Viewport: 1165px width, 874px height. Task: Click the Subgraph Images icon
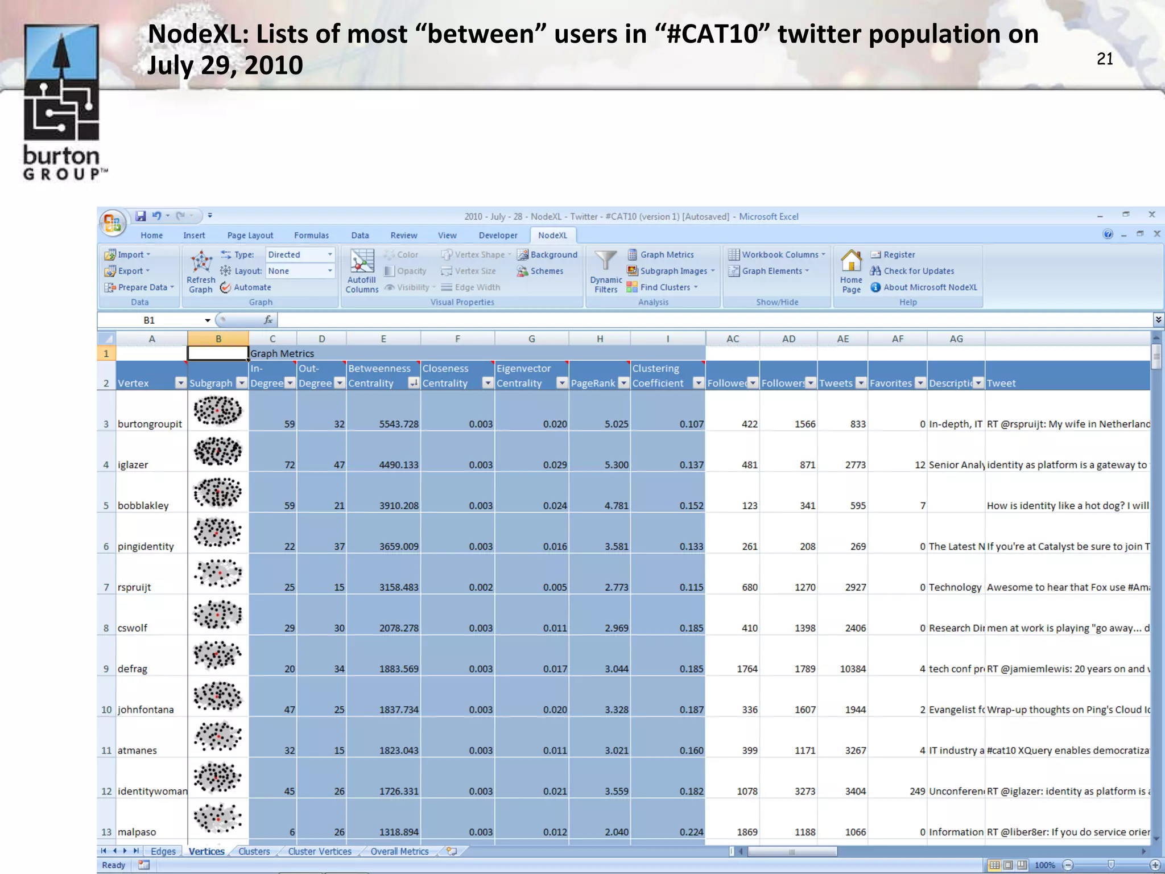[632, 271]
